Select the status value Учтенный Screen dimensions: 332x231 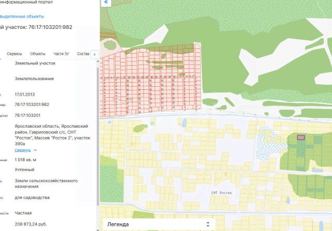pos(24,170)
